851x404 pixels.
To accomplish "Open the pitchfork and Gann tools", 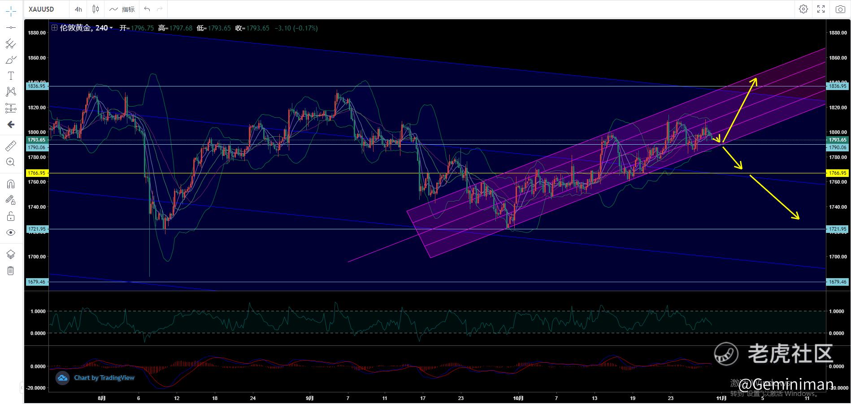I will click(11, 43).
